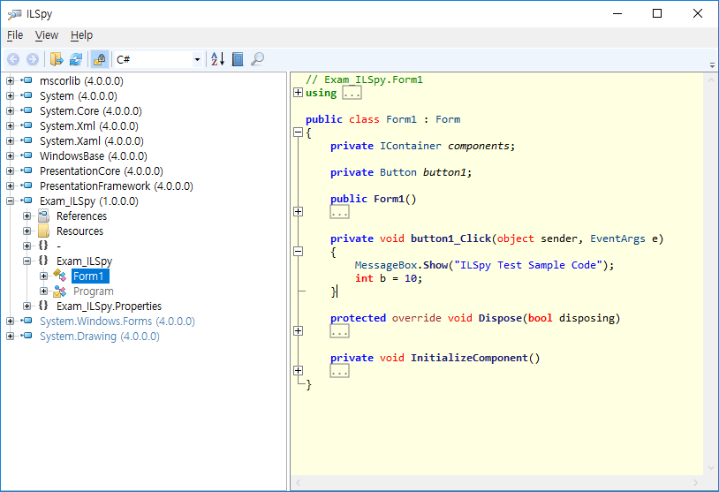Select the WindowsBase (4.0.0.0) row
This screenshot has height=492, width=719.
pyautogui.click(x=93, y=155)
